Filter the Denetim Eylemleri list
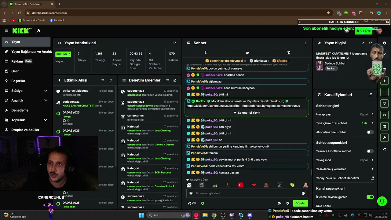The image size is (391, 220). point(167,80)
